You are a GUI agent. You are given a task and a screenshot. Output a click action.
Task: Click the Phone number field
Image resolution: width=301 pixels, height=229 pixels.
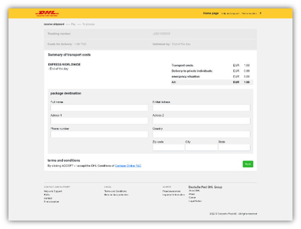(x=99, y=134)
